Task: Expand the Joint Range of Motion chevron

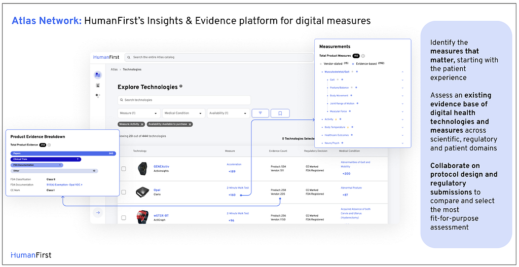Action: click(402, 103)
